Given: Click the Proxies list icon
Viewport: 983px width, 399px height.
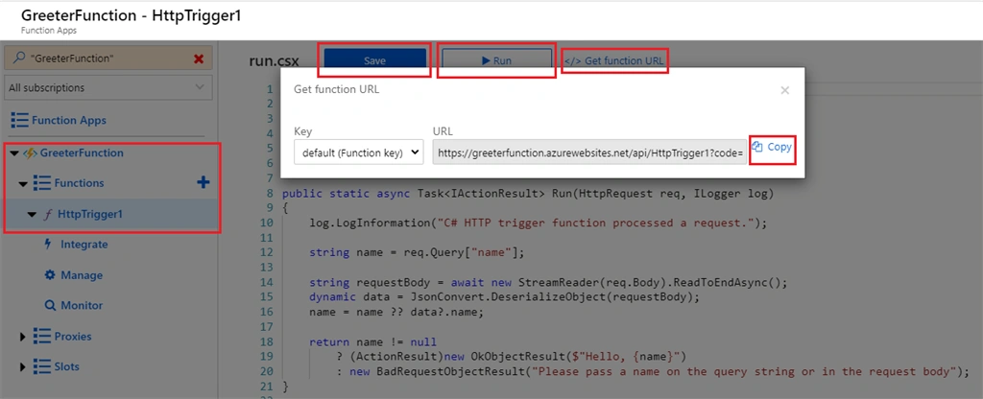Looking at the screenshot, I should [42, 337].
